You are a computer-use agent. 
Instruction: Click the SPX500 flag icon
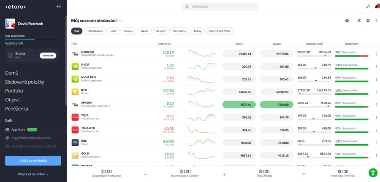coord(75,105)
